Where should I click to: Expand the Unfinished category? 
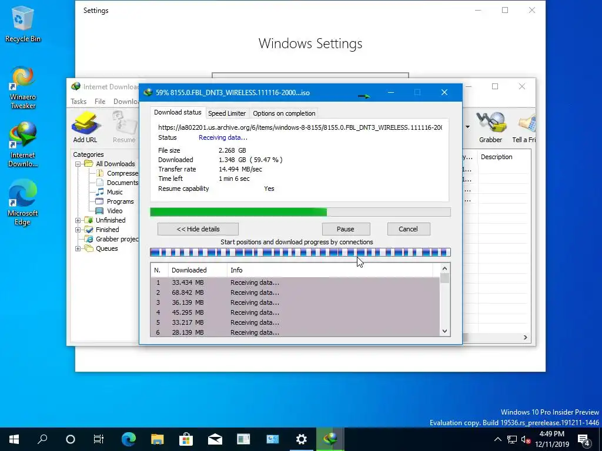point(78,220)
